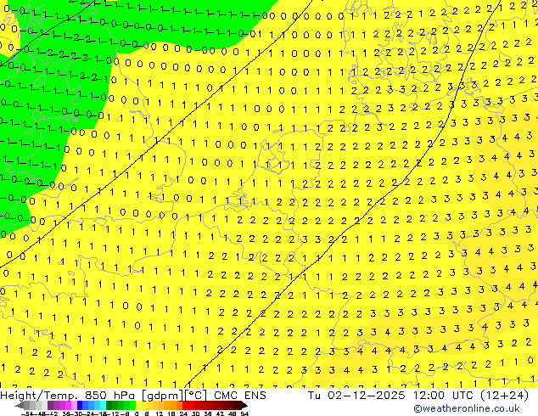
Task: Click the (12+24) forecast hour label
Action: pos(504,396)
